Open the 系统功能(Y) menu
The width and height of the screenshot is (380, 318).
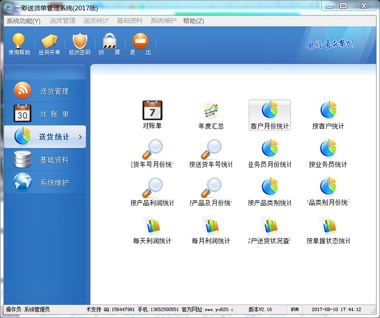click(x=23, y=21)
